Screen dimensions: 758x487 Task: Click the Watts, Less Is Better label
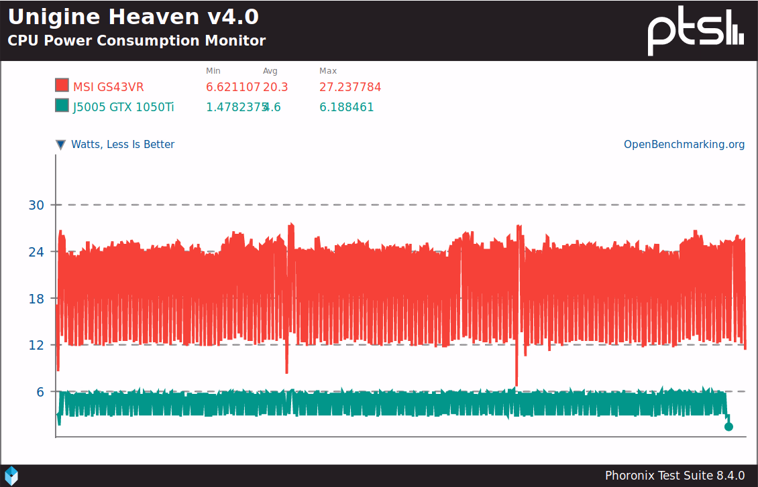[123, 145]
